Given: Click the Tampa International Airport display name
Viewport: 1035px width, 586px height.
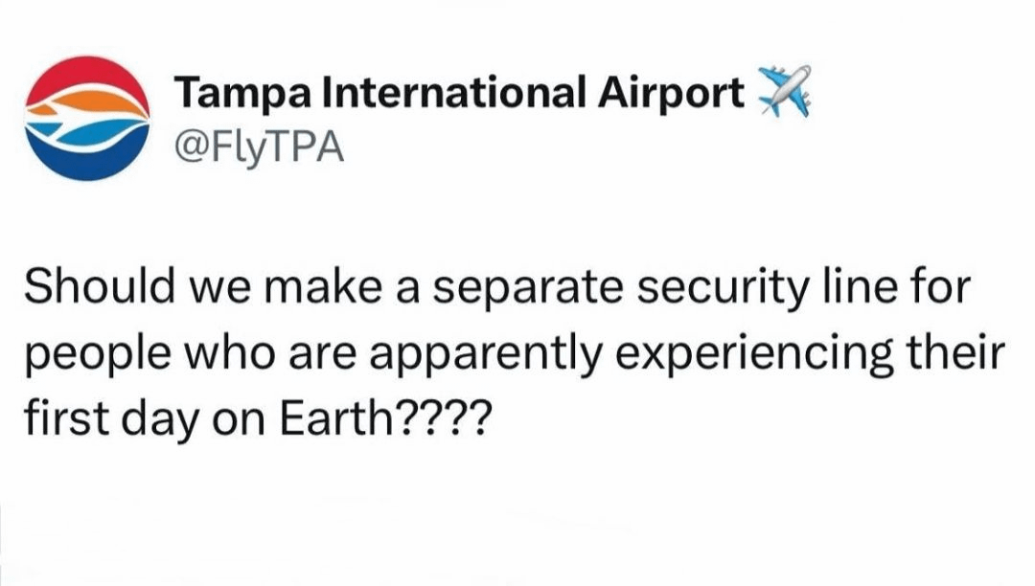Looking at the screenshot, I should pyautogui.click(x=459, y=92).
